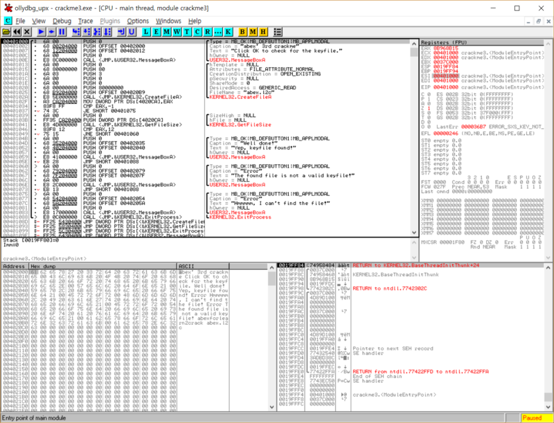The height and width of the screenshot is (423, 554).
Task: Click the Execute till return icon
Action: point(121,32)
